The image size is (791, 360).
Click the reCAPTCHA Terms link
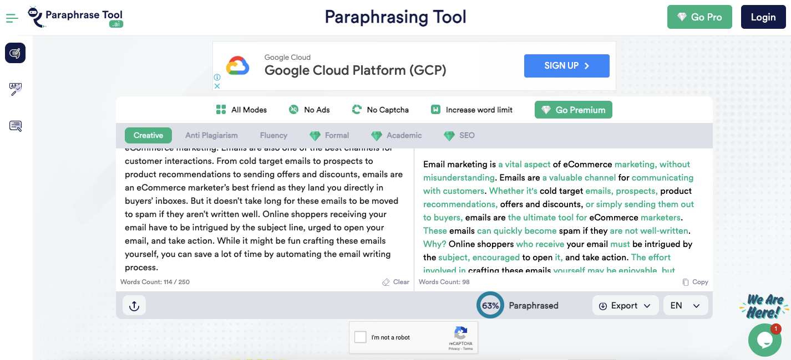pos(468,349)
